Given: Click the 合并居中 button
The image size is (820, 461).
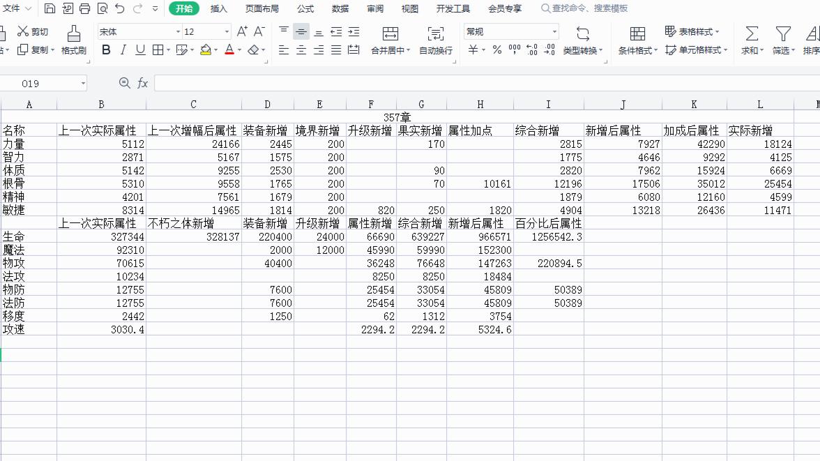Looking at the screenshot, I should click(x=390, y=40).
